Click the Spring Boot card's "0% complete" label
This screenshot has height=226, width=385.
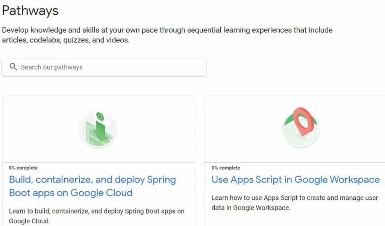pyautogui.click(x=23, y=168)
